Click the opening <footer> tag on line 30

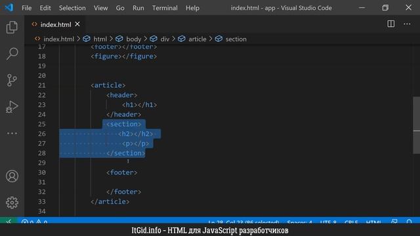point(122,172)
